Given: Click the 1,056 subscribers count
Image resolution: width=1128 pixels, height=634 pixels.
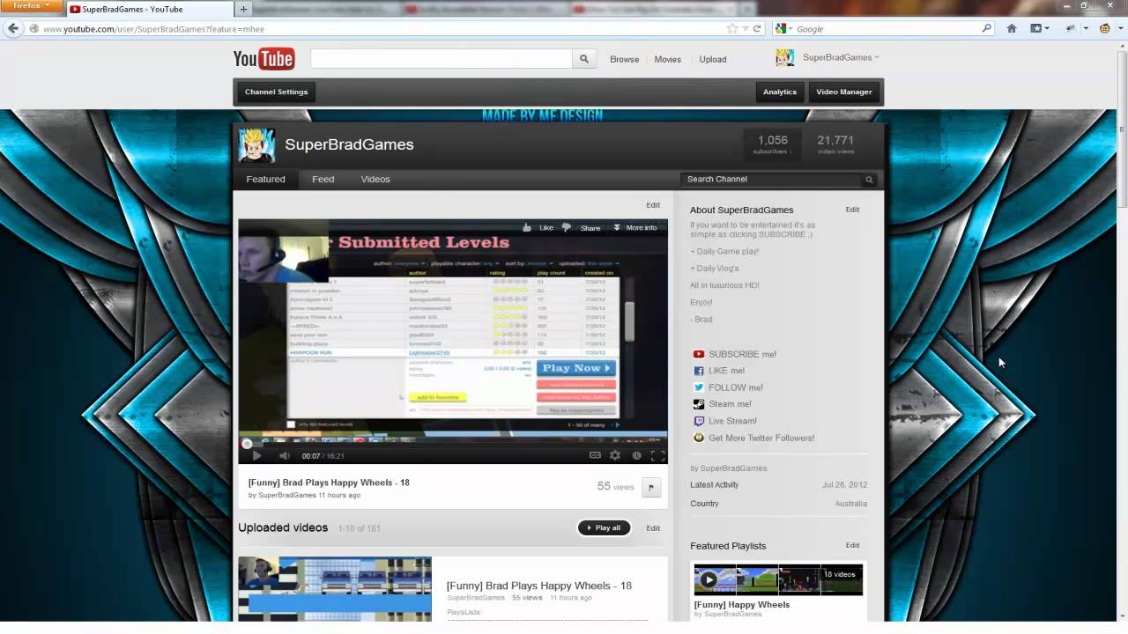Looking at the screenshot, I should [x=773, y=144].
